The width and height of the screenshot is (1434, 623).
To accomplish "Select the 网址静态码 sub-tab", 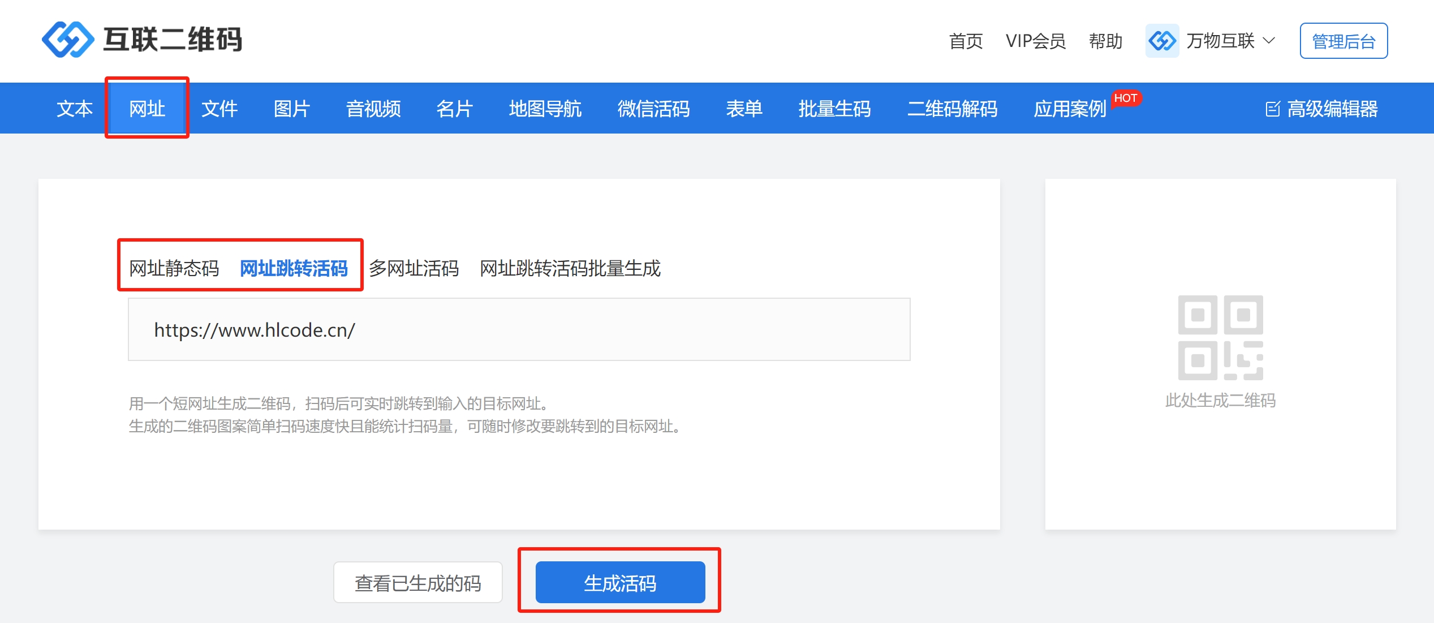I will click(x=174, y=268).
